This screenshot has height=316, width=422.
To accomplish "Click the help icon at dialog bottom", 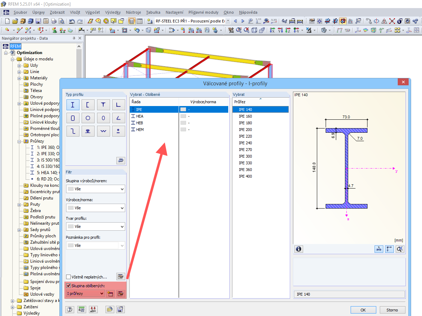I will 70,310.
